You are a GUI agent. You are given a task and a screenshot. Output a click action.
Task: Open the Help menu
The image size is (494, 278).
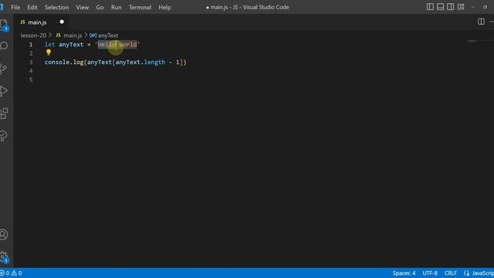tap(164, 7)
